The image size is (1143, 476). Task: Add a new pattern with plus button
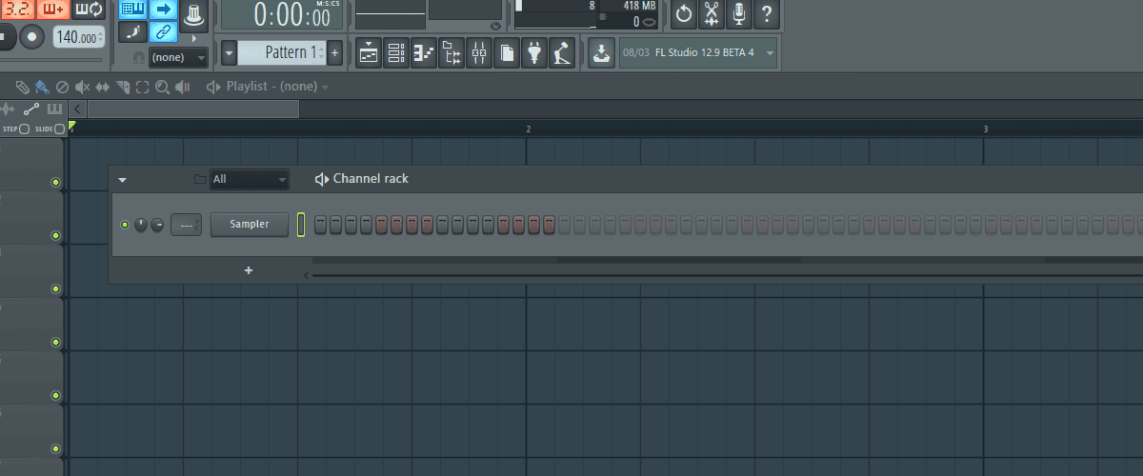point(334,52)
